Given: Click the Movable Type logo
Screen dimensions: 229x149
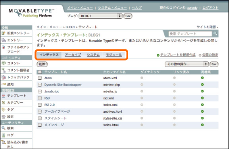Looking at the screenshot, I should click(x=31, y=13).
